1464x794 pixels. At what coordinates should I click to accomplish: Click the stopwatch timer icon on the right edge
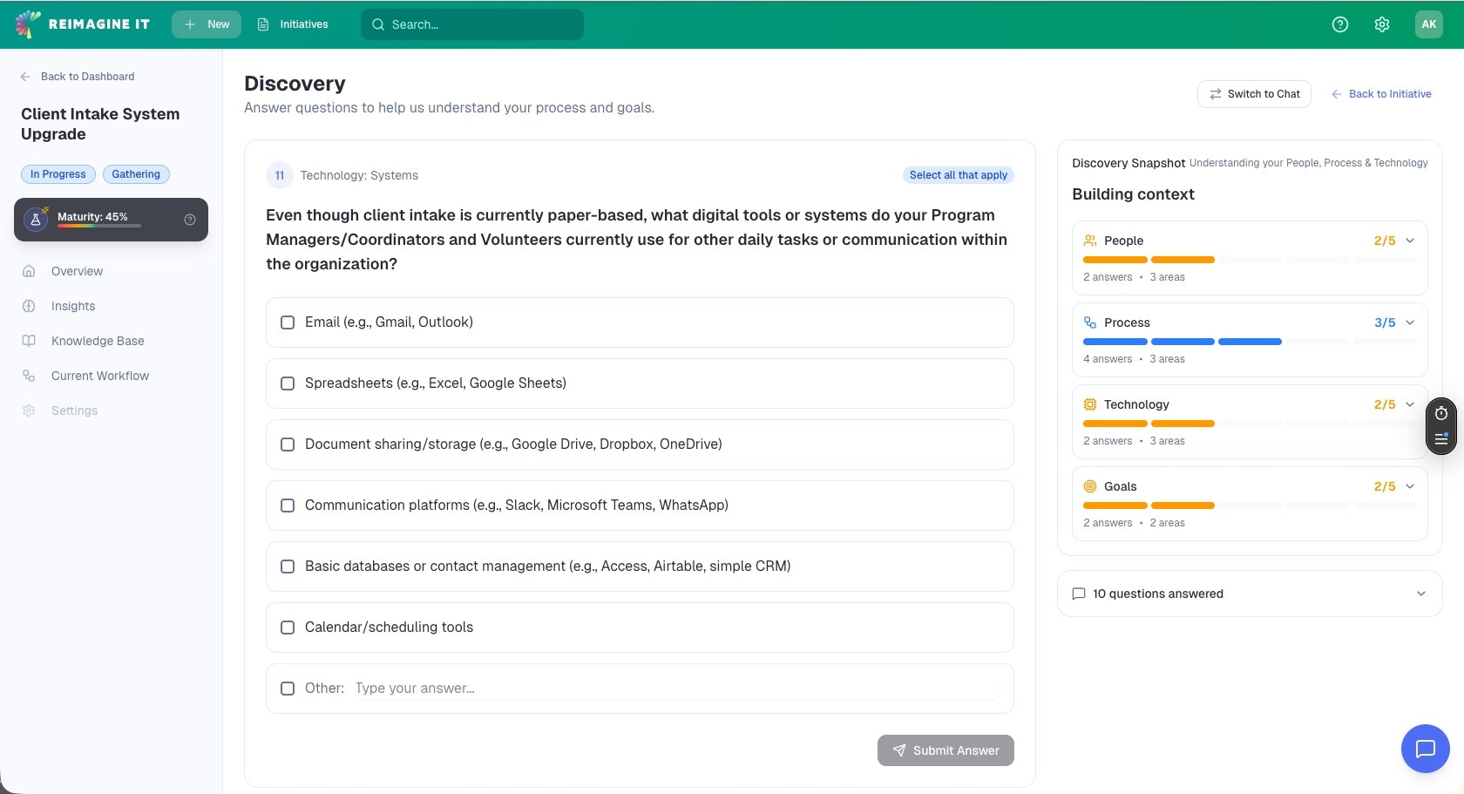1441,414
